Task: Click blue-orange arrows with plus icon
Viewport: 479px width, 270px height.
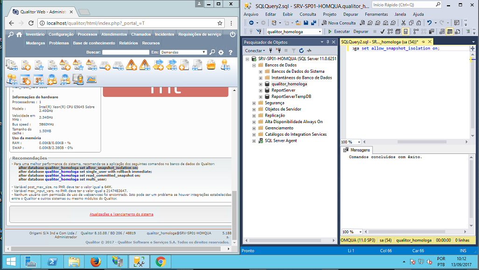Action: pyautogui.click(x=158, y=65)
